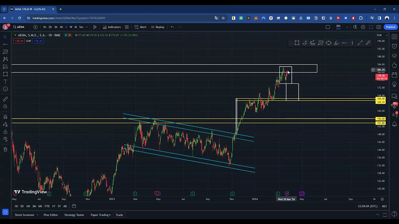
Task: Click the browser address bar URL
Action: point(69,18)
